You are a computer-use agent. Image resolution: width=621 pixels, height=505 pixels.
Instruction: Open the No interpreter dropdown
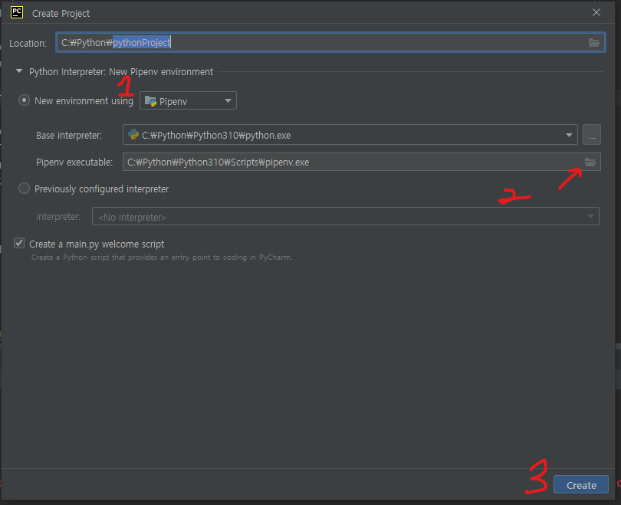(345, 217)
